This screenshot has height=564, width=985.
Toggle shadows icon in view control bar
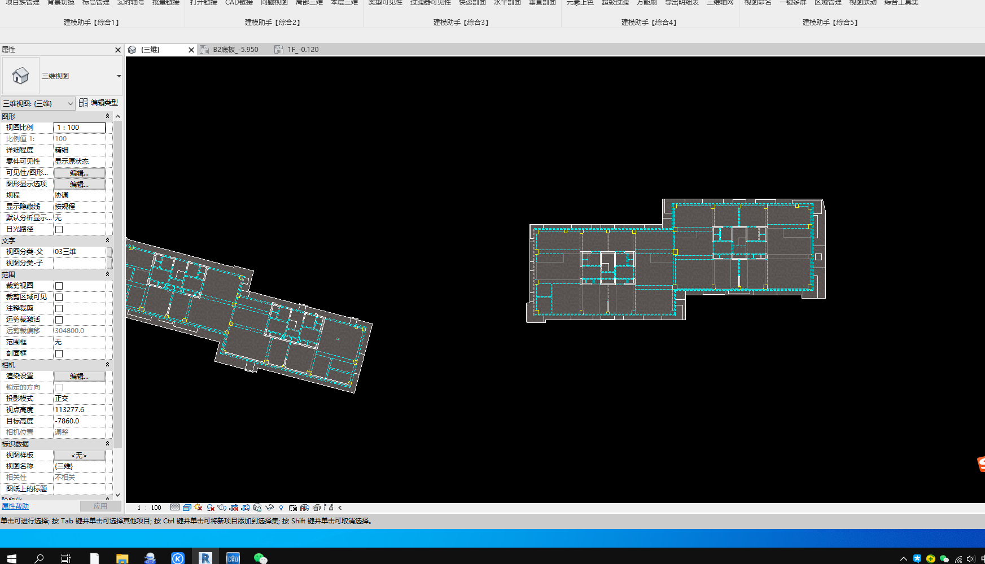(x=211, y=508)
